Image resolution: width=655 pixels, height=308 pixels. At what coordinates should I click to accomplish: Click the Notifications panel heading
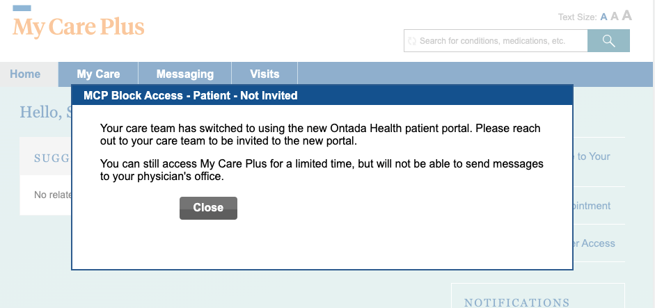516,302
